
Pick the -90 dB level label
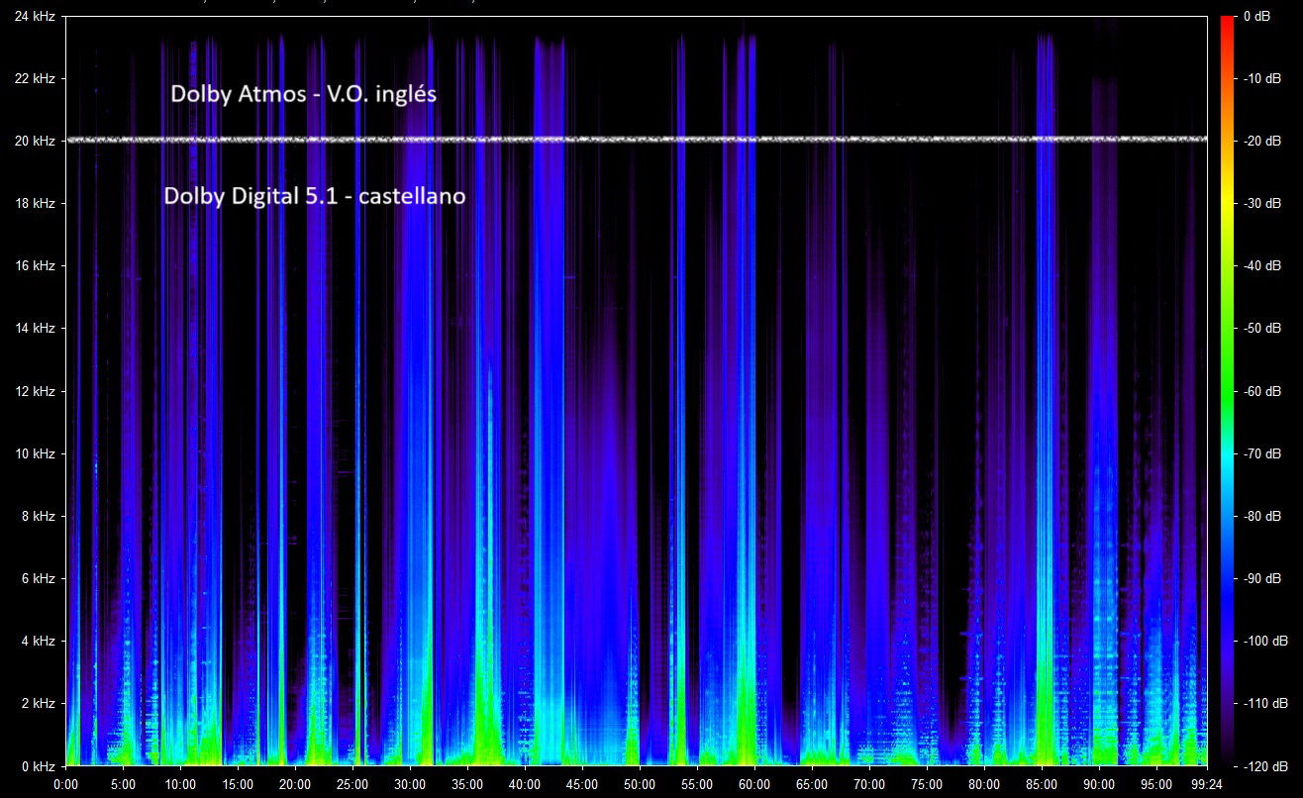(x=1262, y=578)
